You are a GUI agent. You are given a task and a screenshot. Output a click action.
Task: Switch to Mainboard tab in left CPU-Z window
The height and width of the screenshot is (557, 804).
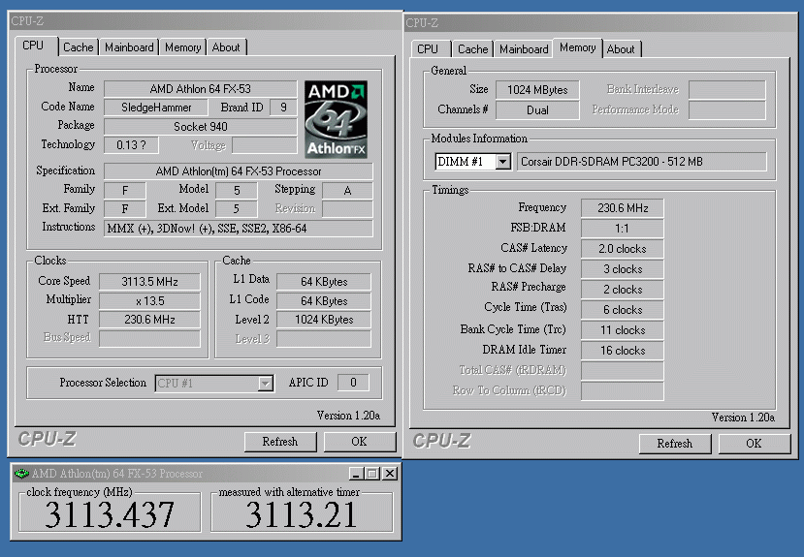tap(129, 47)
